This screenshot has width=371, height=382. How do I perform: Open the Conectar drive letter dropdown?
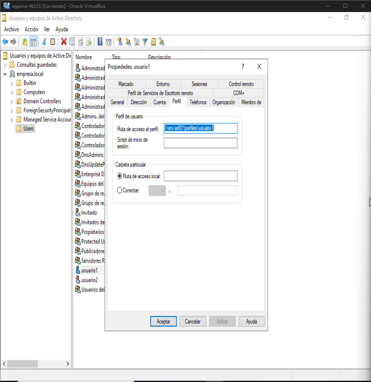[x=157, y=191]
